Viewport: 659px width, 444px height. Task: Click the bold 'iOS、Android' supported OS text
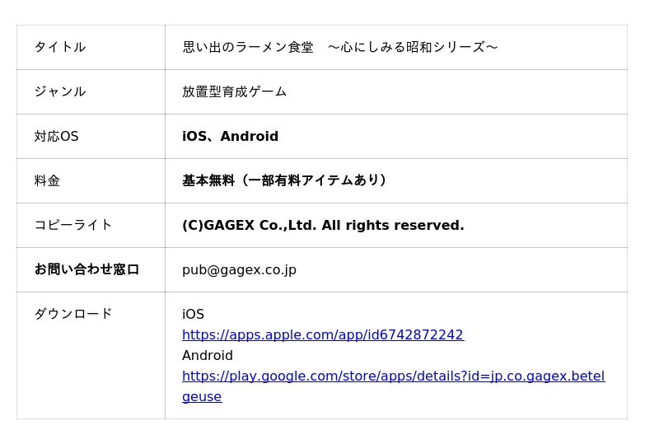(x=231, y=137)
